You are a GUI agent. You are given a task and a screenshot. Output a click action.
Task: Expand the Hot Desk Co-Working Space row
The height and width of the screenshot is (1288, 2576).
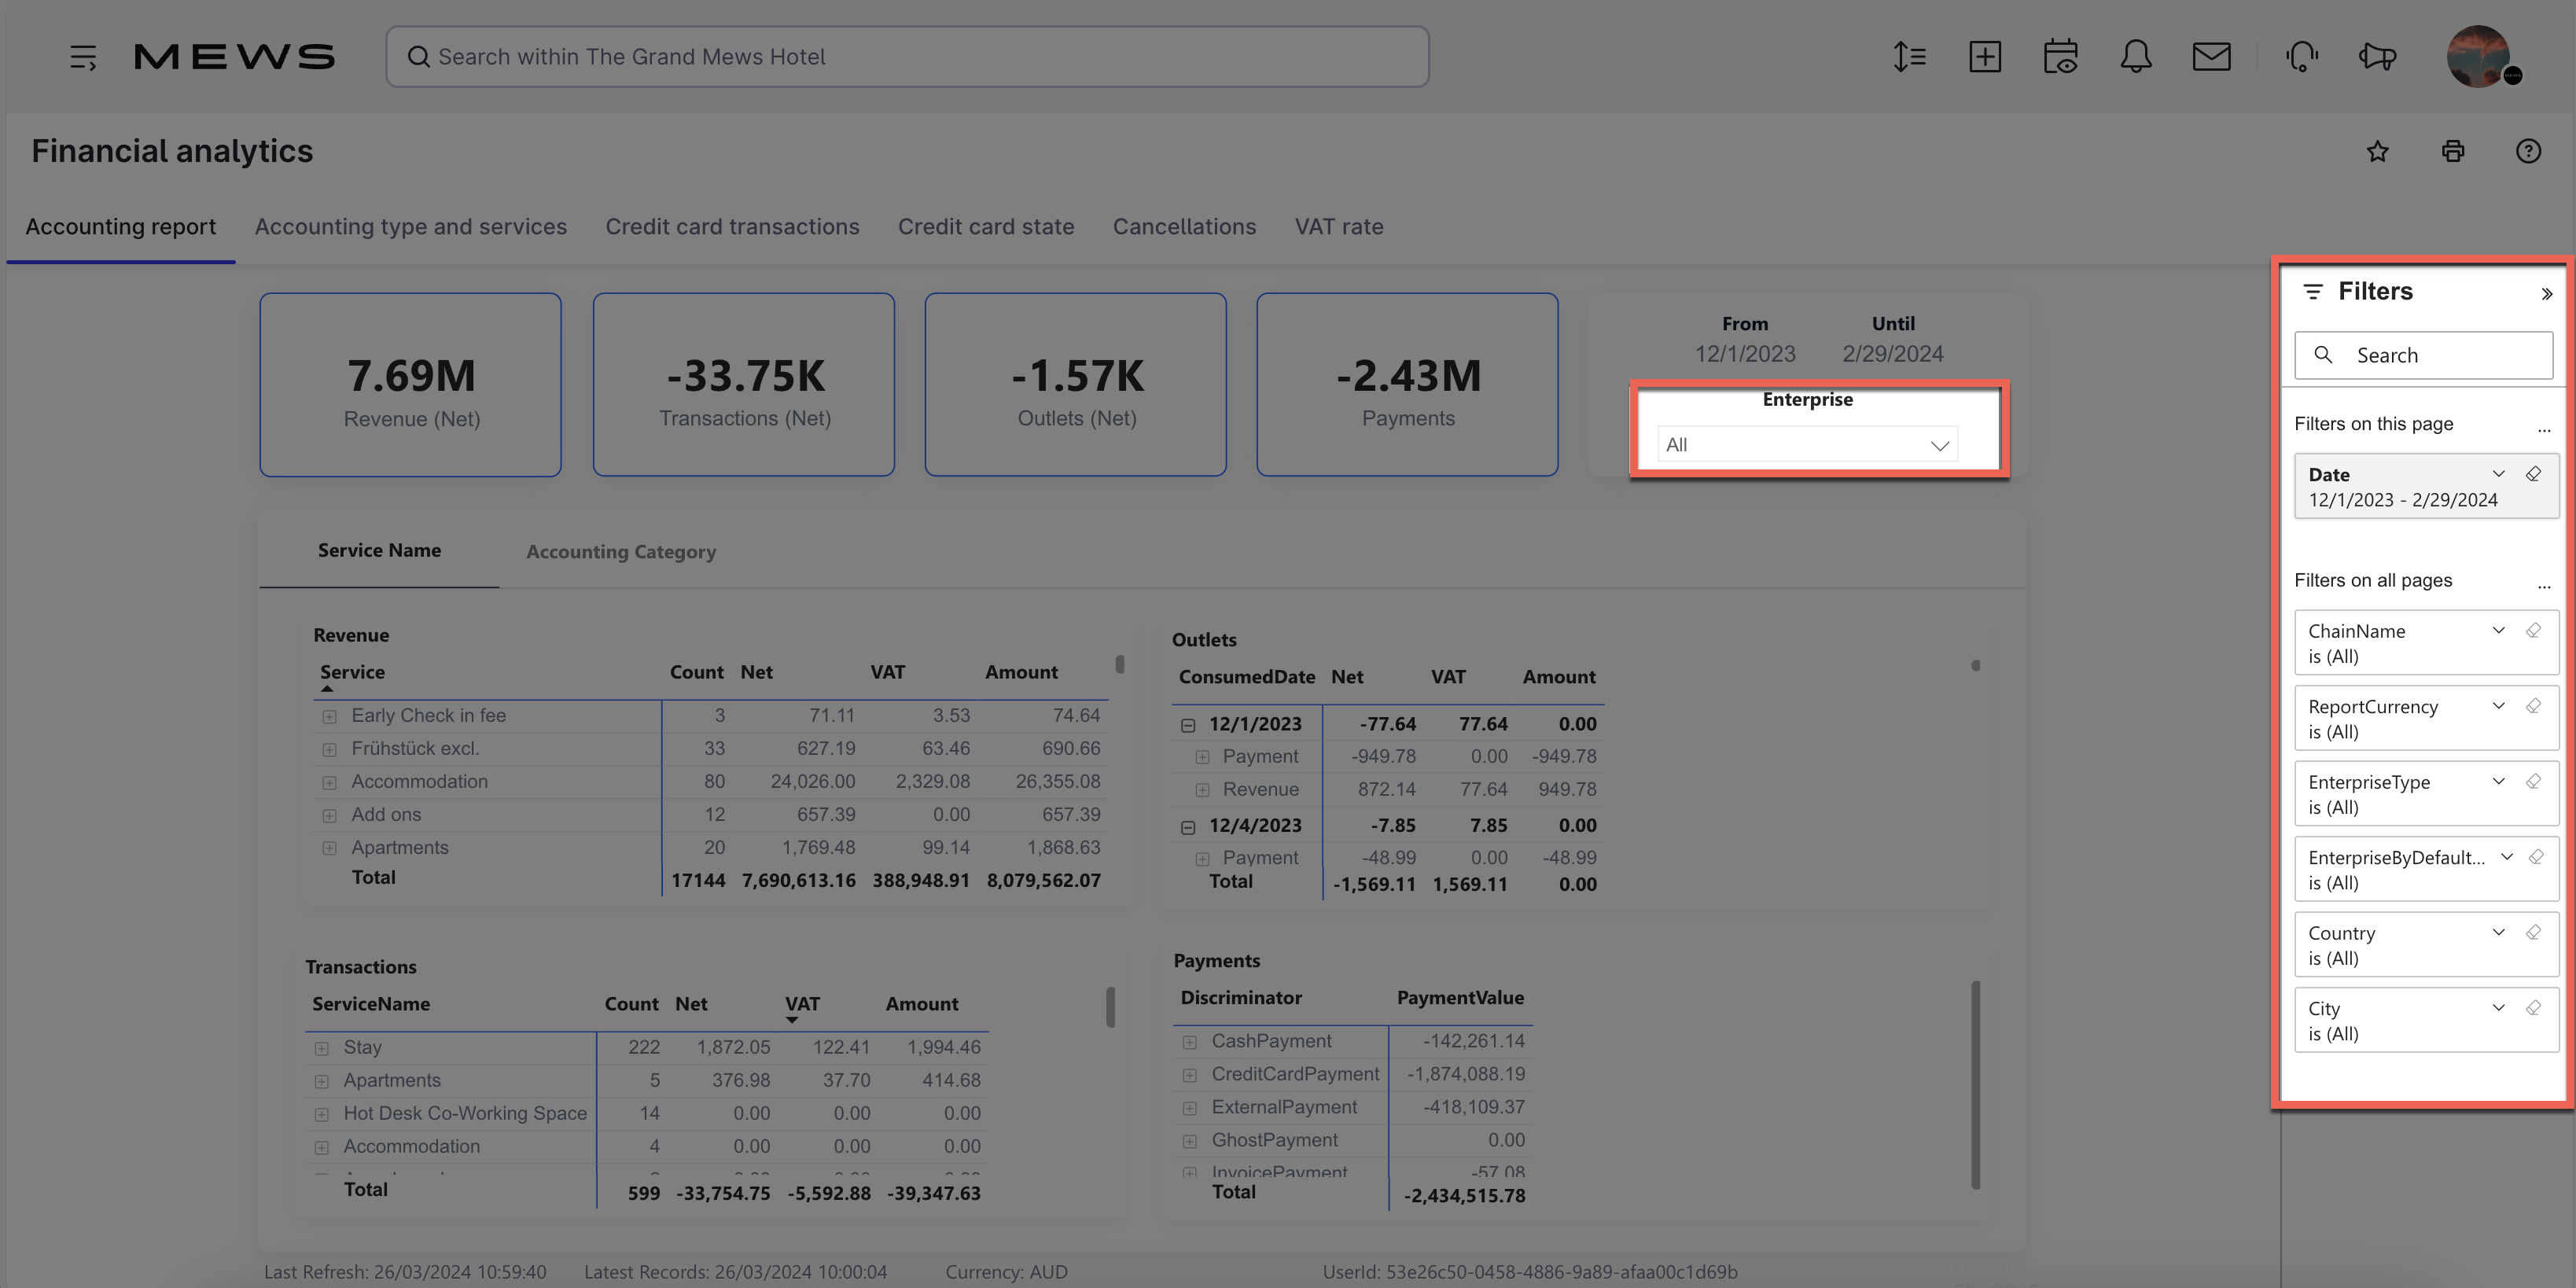tap(321, 1114)
